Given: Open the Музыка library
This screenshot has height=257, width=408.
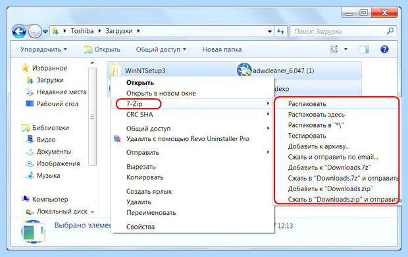Looking at the screenshot, I should pos(43,175).
